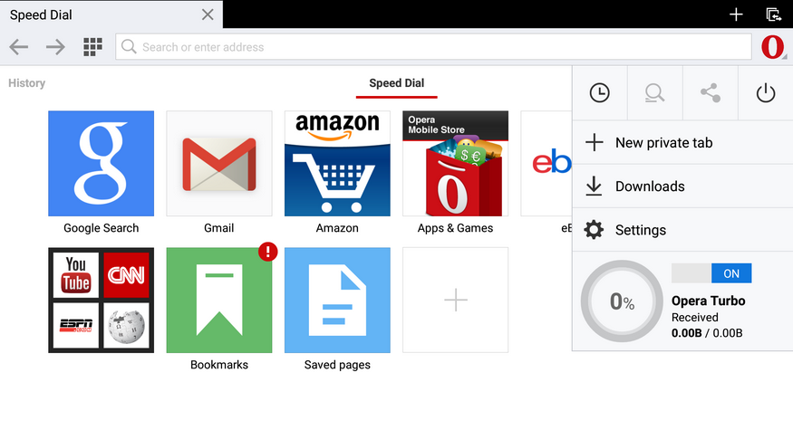This screenshot has height=430, width=793.
Task: Click the magnifier icon in address bar
Action: (x=129, y=47)
